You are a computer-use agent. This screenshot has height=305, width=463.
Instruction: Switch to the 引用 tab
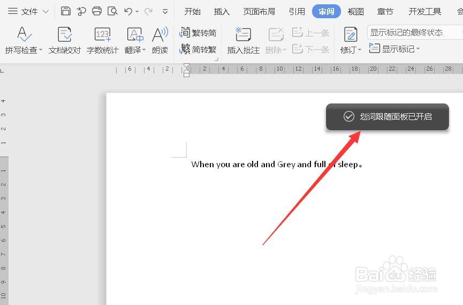(x=297, y=12)
